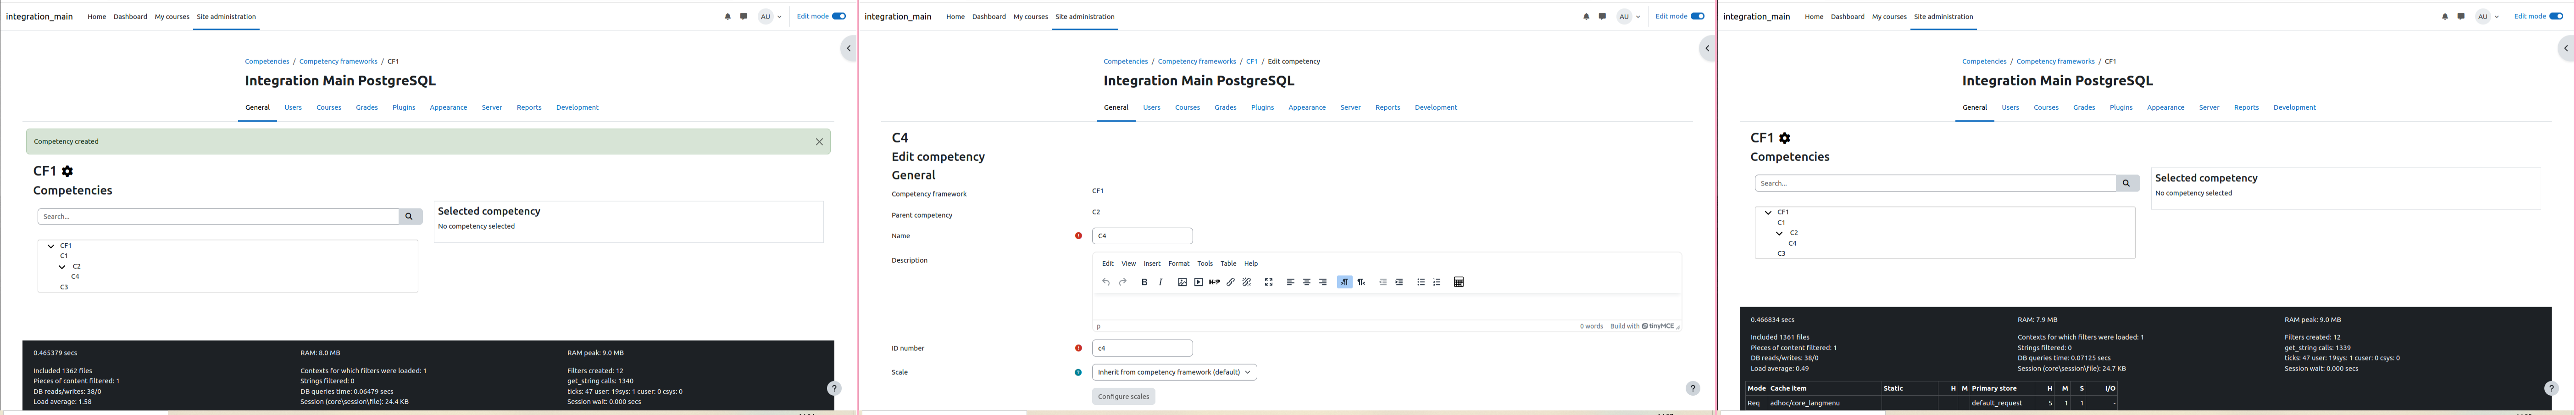Align text right in editor
Viewport: 2576px width, 415px height.
point(1323,282)
